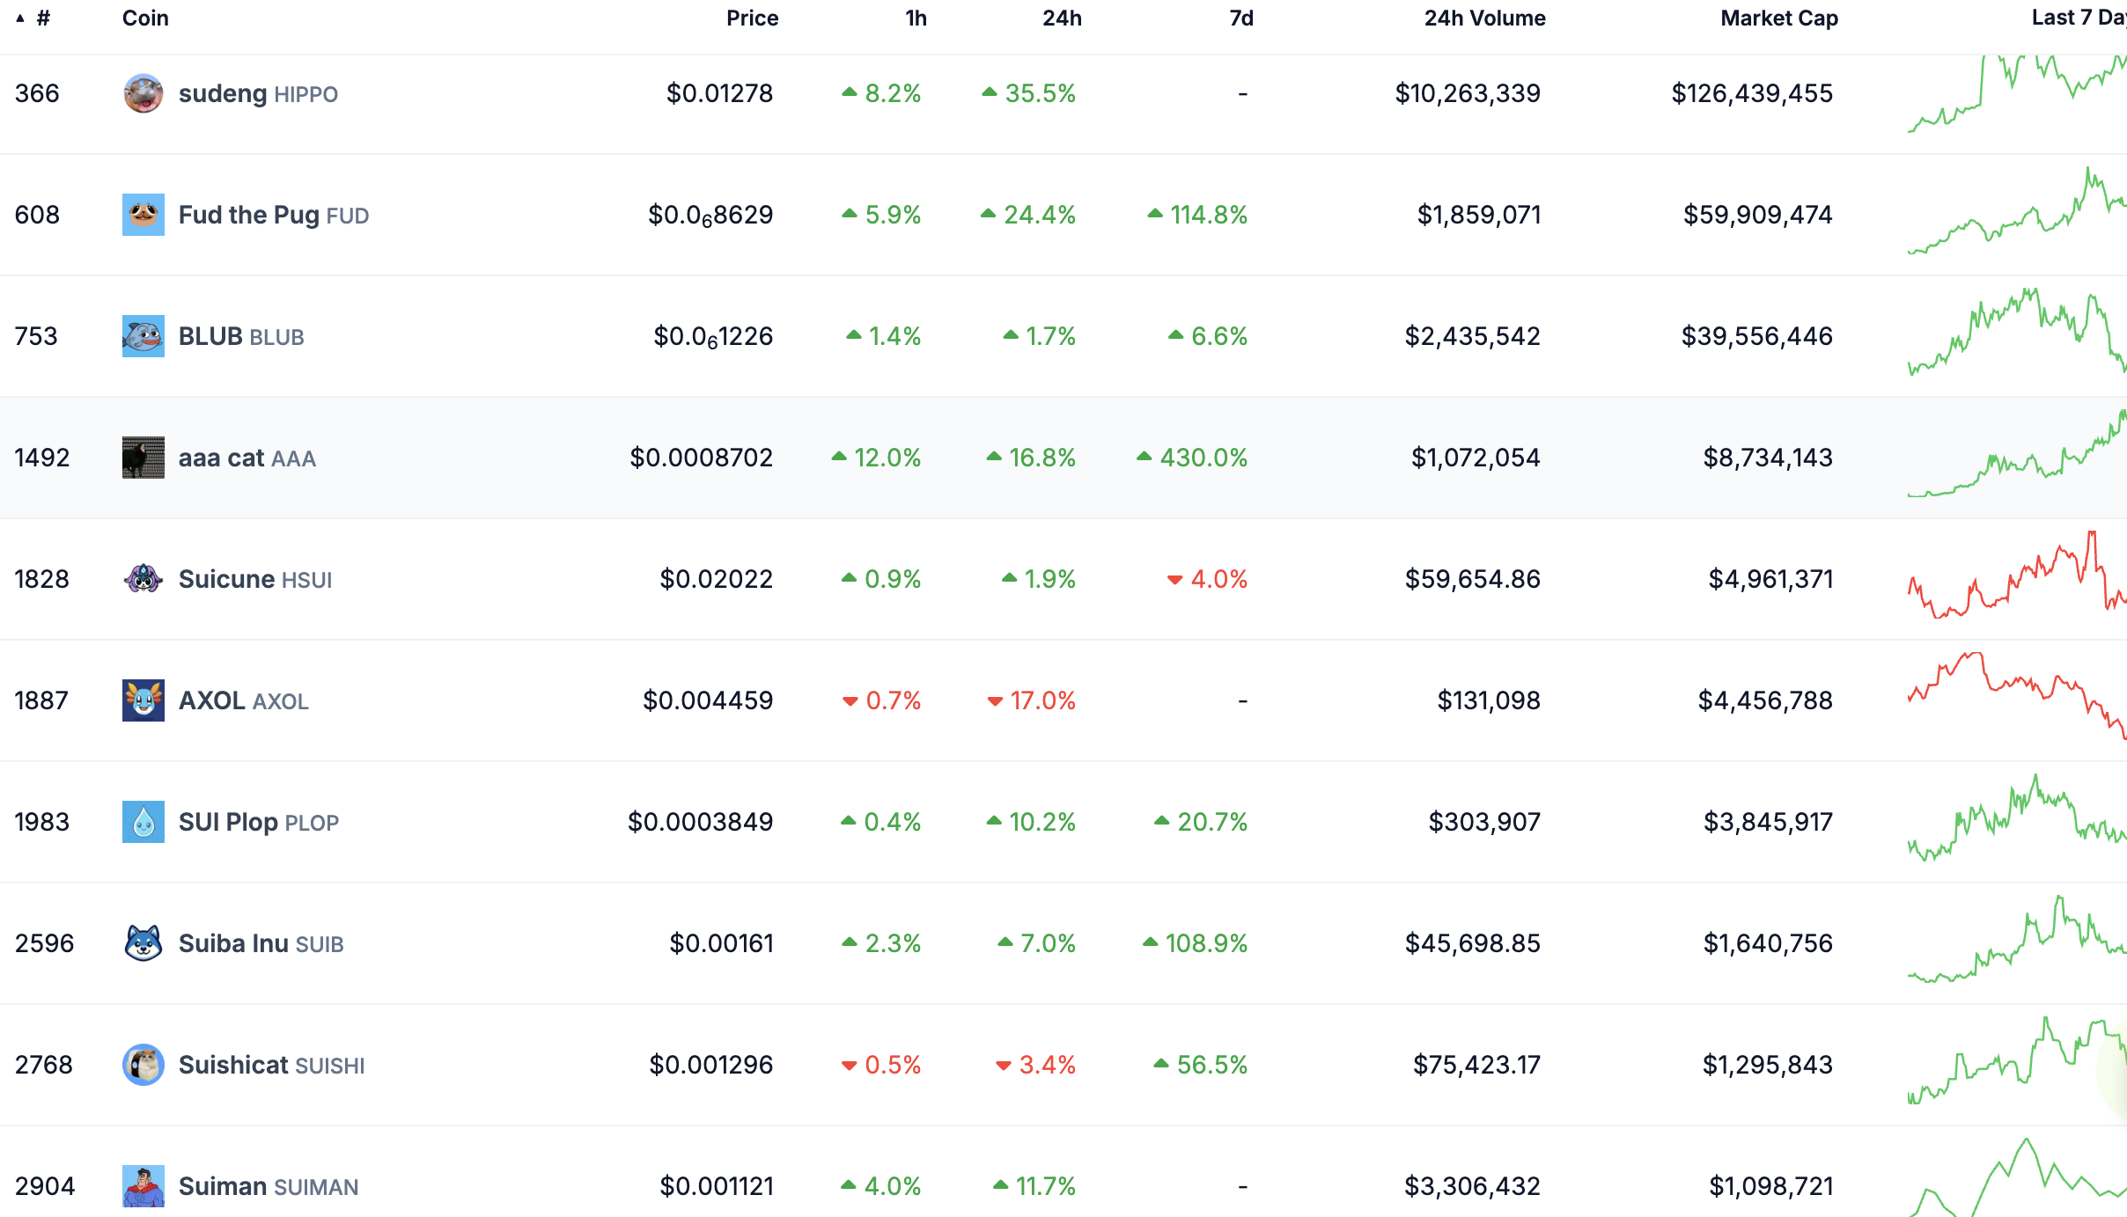The width and height of the screenshot is (2127, 1217).
Task: View the aaa cat 7-day sparkline chart
Action: [2016, 456]
